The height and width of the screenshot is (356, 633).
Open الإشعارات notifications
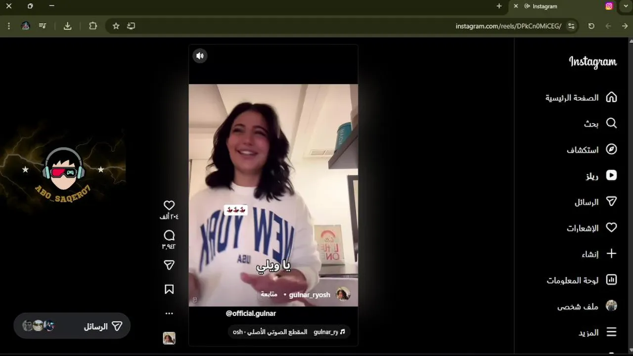[591, 228]
